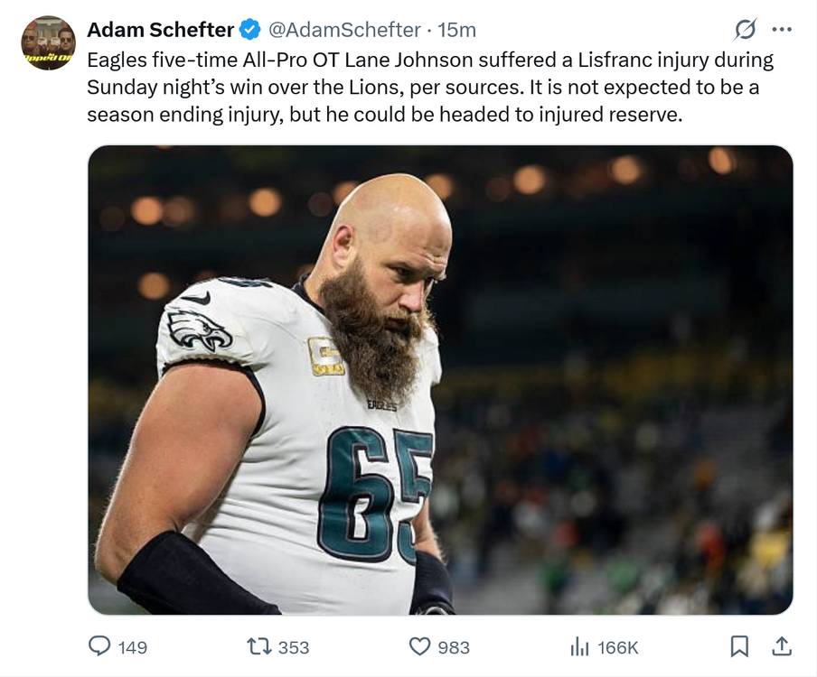Image resolution: width=817 pixels, height=677 pixels.
Task: Click the reply speech bubble icon
Action: [x=99, y=646]
